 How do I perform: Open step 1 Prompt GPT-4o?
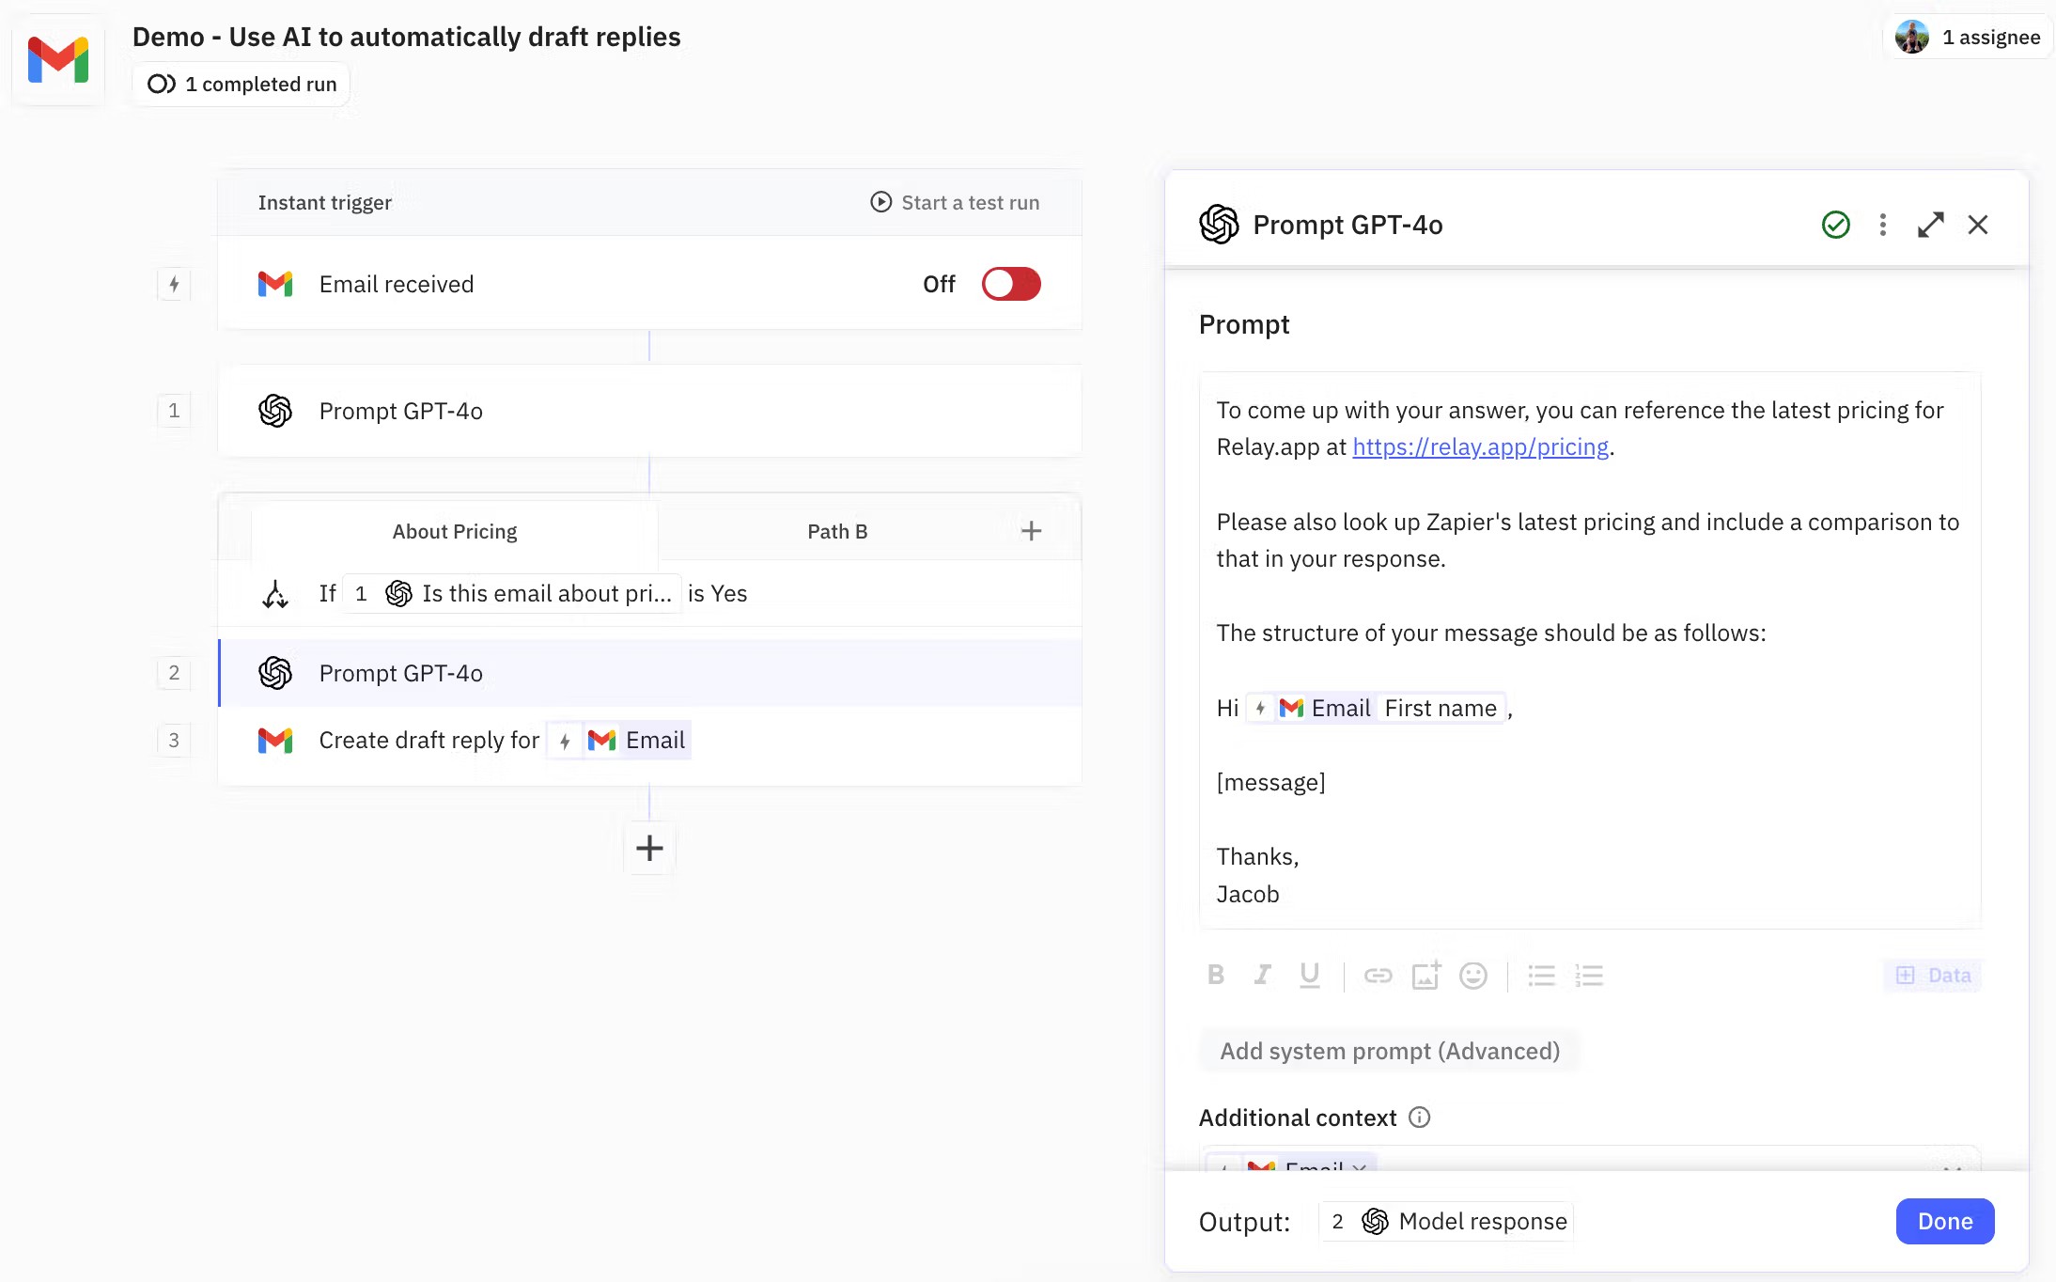click(649, 411)
